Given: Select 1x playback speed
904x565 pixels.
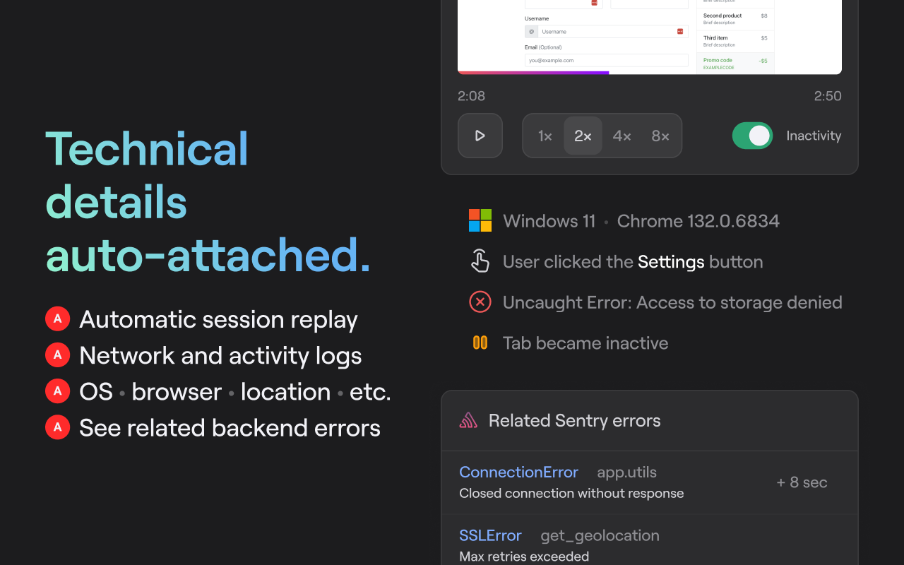Looking at the screenshot, I should click(x=545, y=136).
